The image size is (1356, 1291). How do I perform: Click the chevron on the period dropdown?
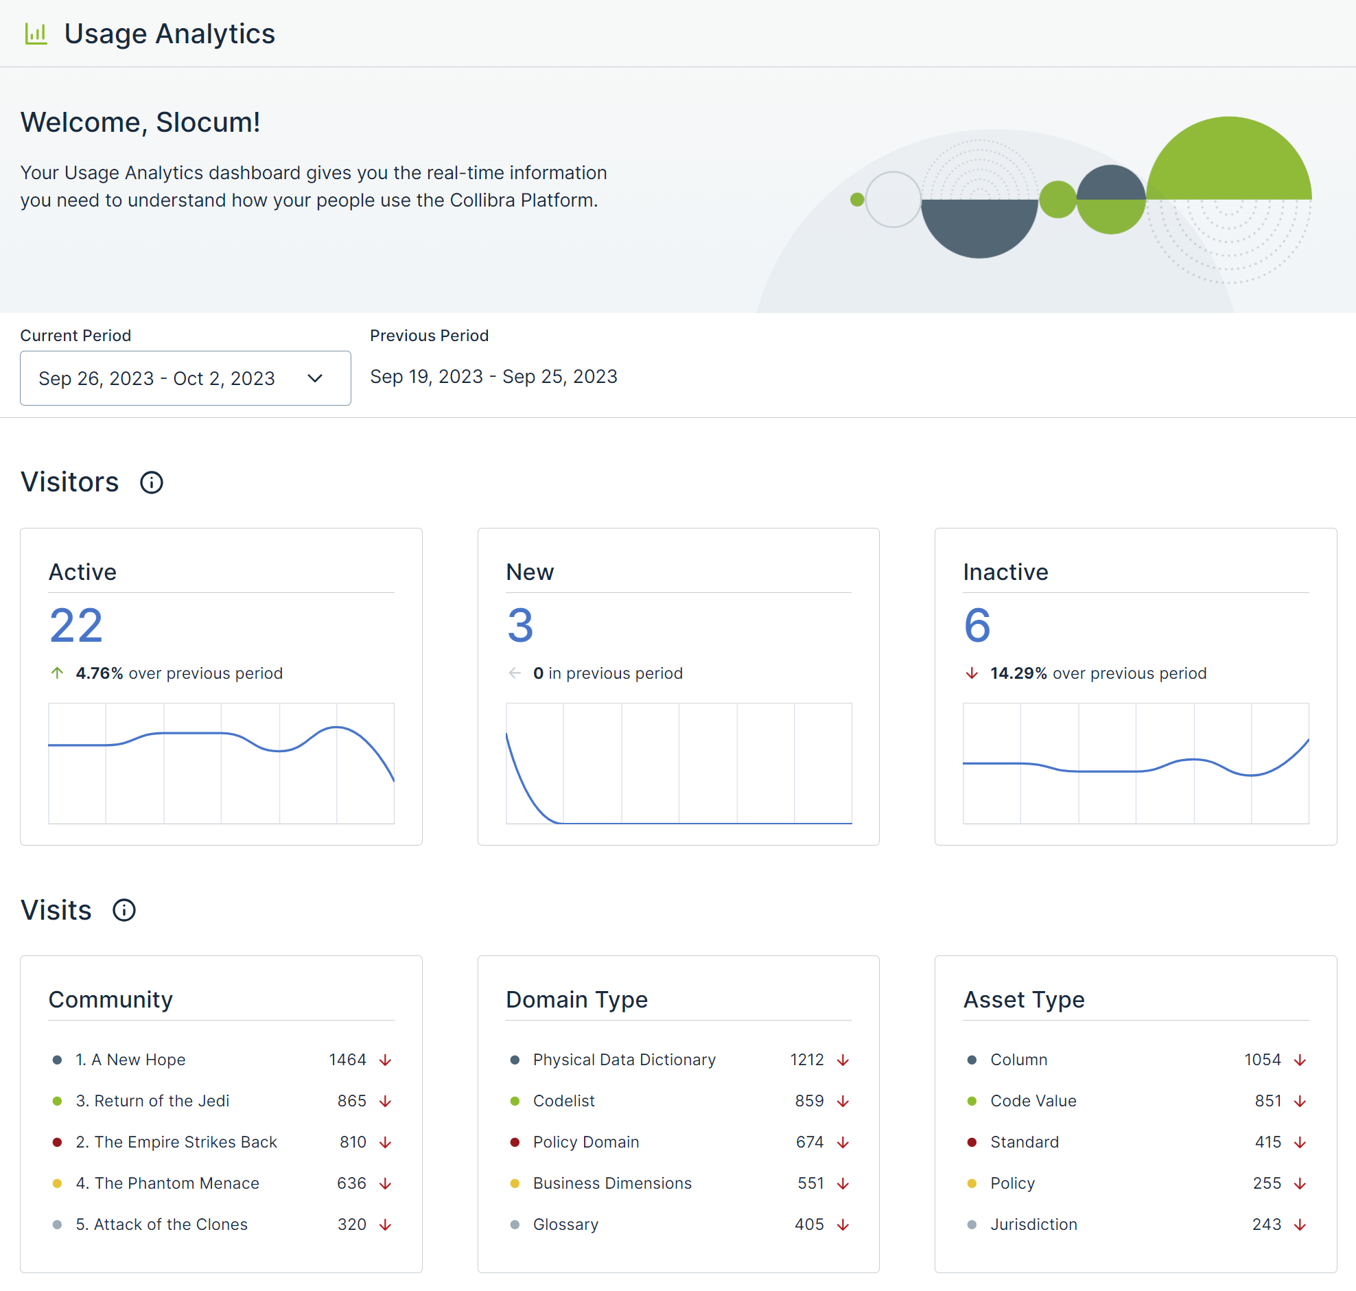pos(316,377)
